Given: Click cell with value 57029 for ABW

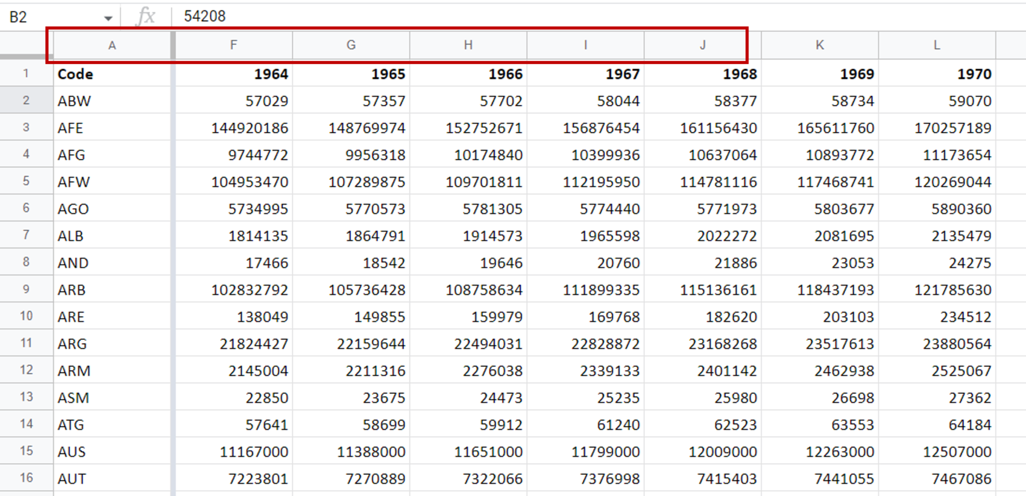Looking at the screenshot, I should pyautogui.click(x=233, y=101).
